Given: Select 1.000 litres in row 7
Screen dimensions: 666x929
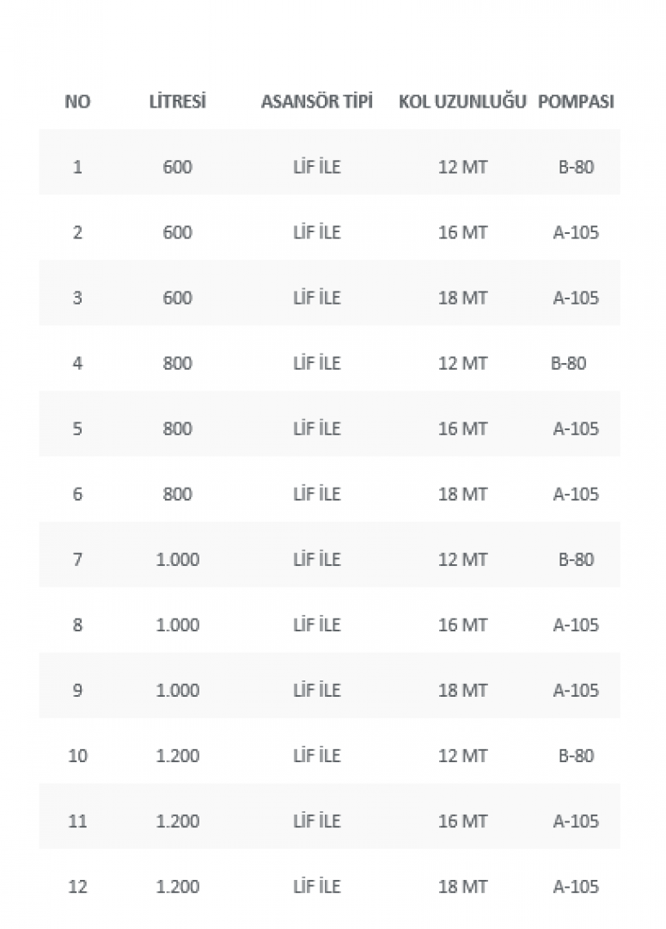Looking at the screenshot, I should (x=178, y=559).
